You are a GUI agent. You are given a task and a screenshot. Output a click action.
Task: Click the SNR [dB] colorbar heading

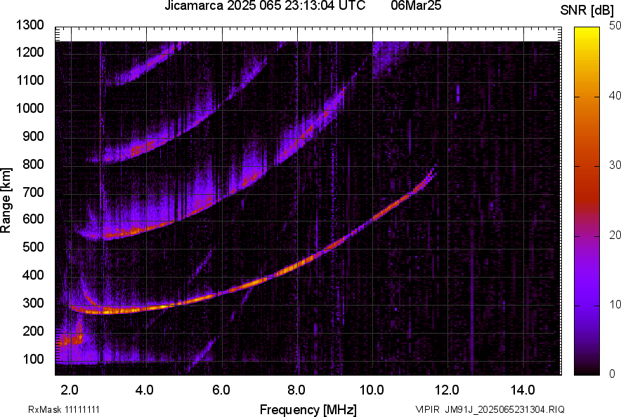(587, 11)
